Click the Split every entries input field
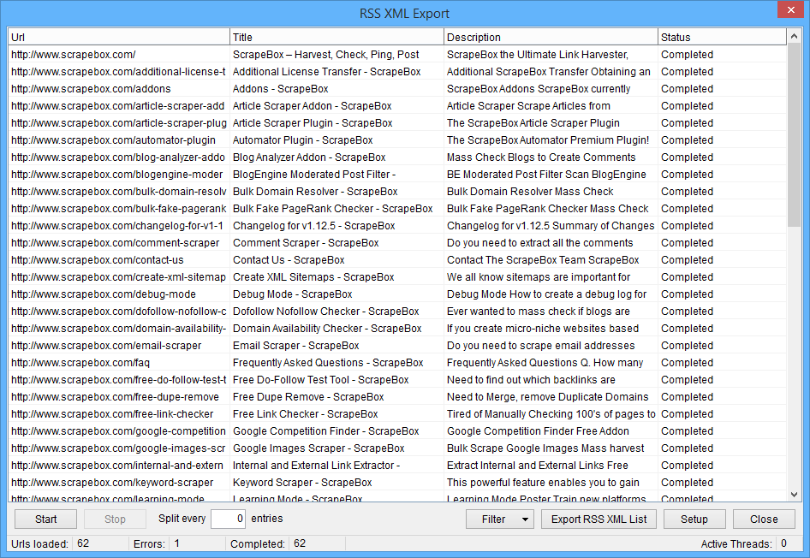The width and height of the screenshot is (810, 558). tap(228, 519)
